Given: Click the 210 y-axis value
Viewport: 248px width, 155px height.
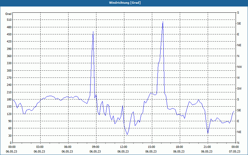Looking at the screenshot, I should (9, 92).
